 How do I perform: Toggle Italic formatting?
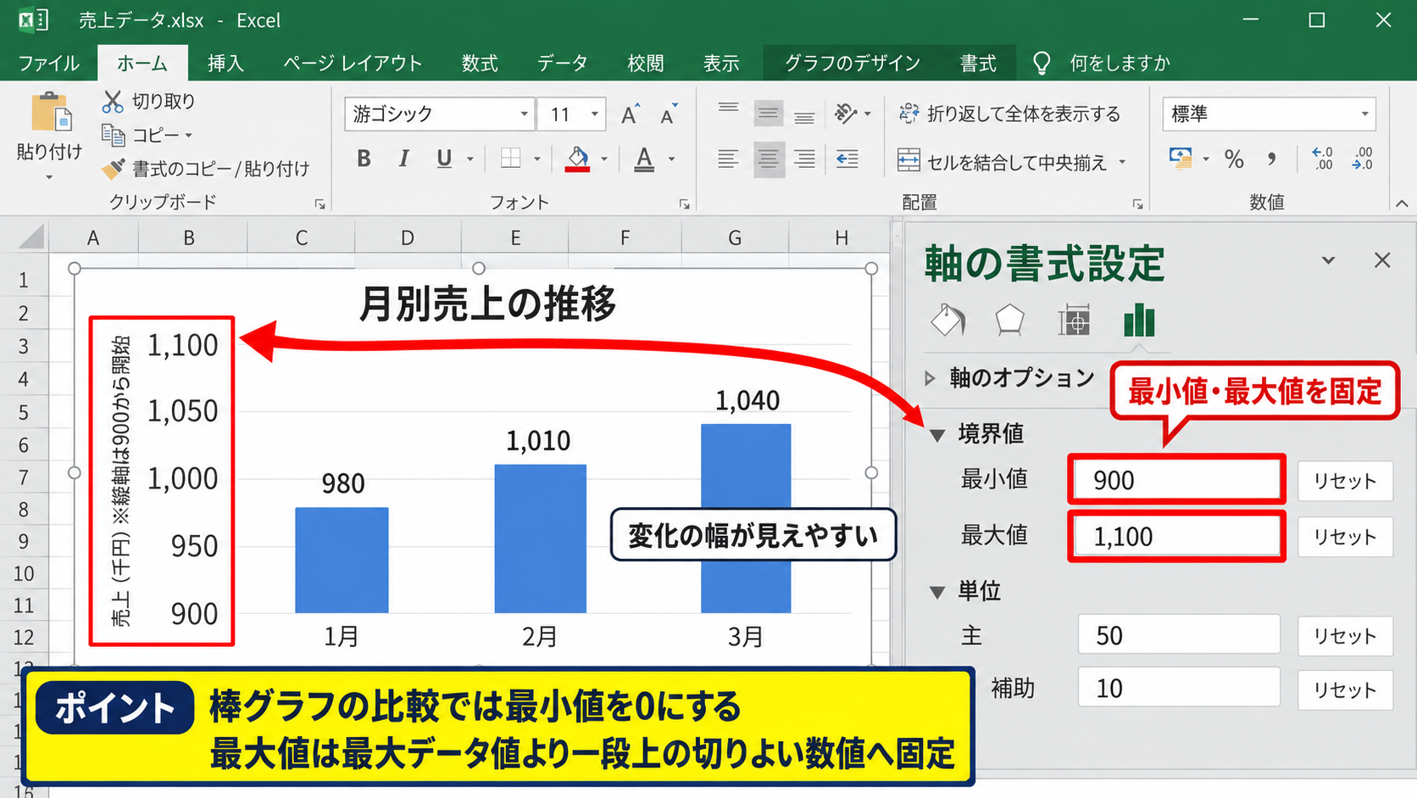click(x=404, y=159)
